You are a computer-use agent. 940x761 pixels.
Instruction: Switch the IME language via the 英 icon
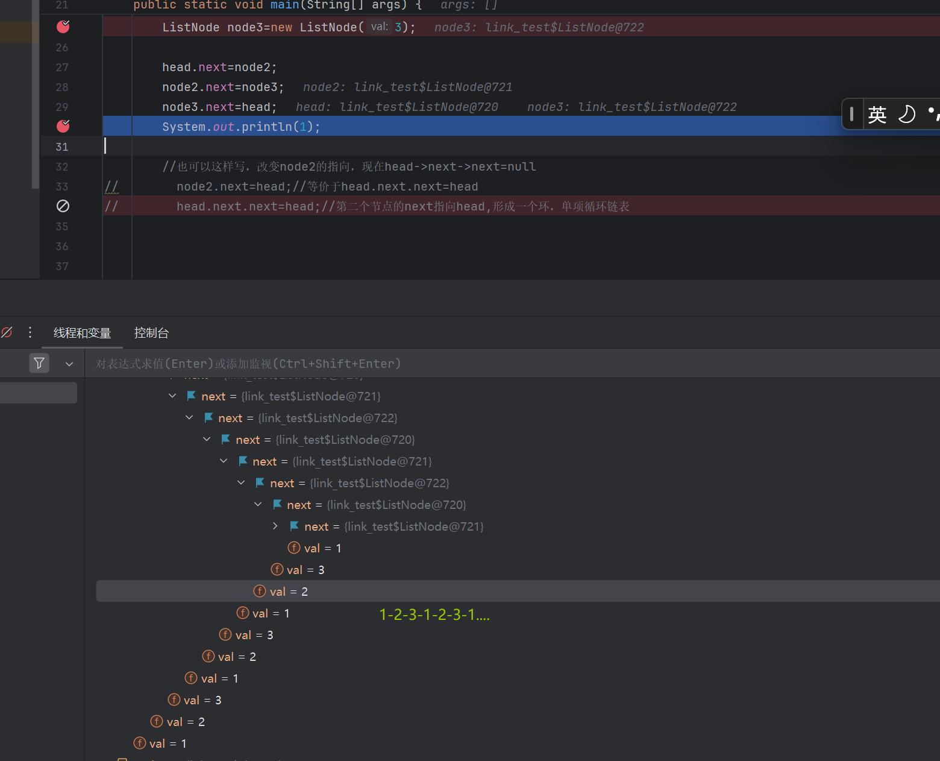(877, 114)
